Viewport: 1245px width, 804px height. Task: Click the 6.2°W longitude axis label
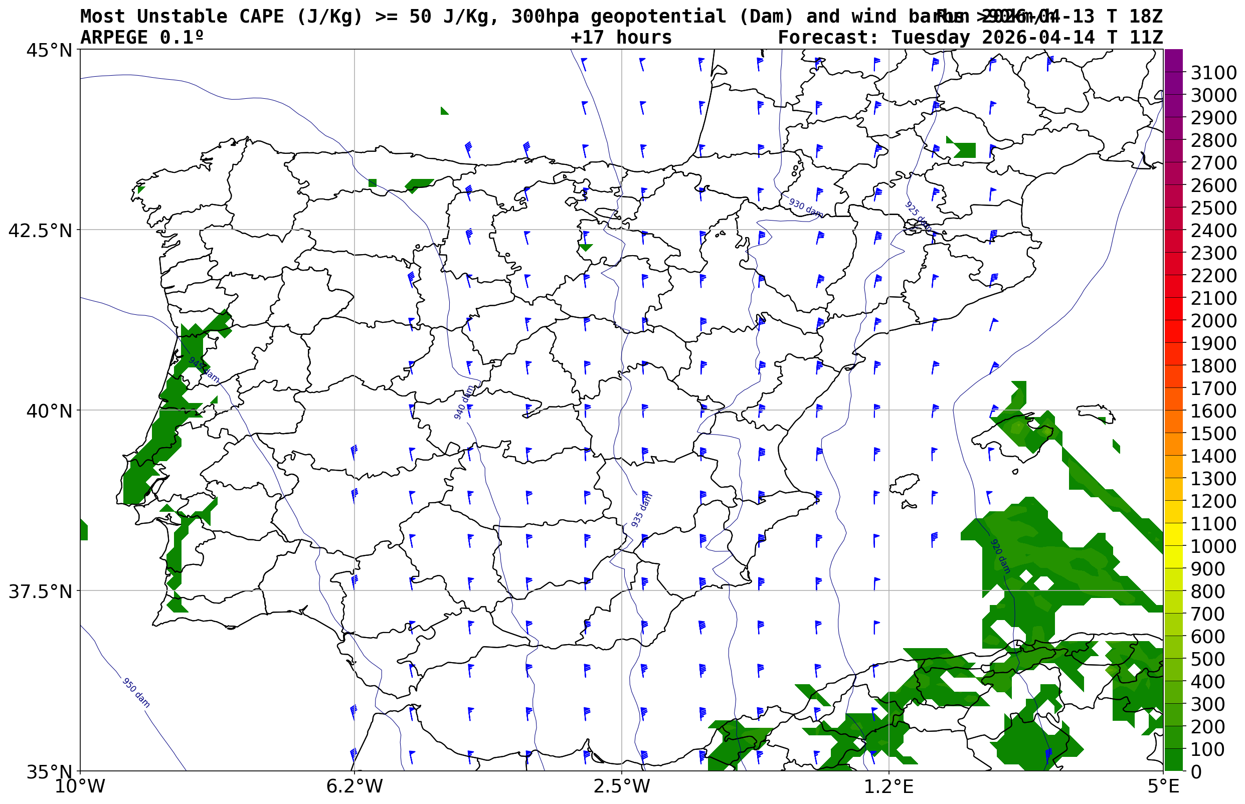354,786
